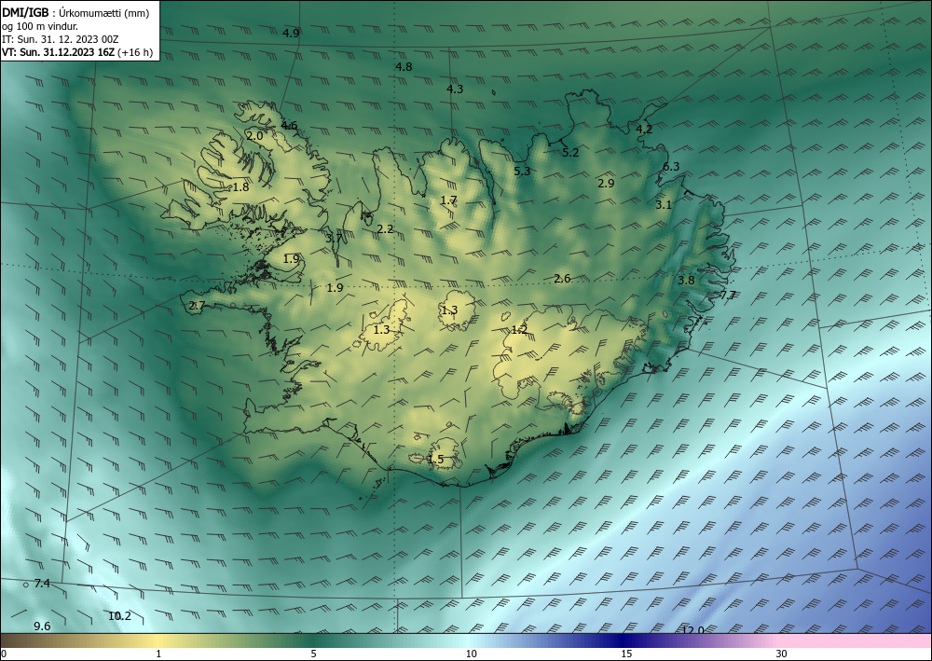This screenshot has height=661, width=932.
Task: Click the legend tick label 30
Action: tap(781, 654)
